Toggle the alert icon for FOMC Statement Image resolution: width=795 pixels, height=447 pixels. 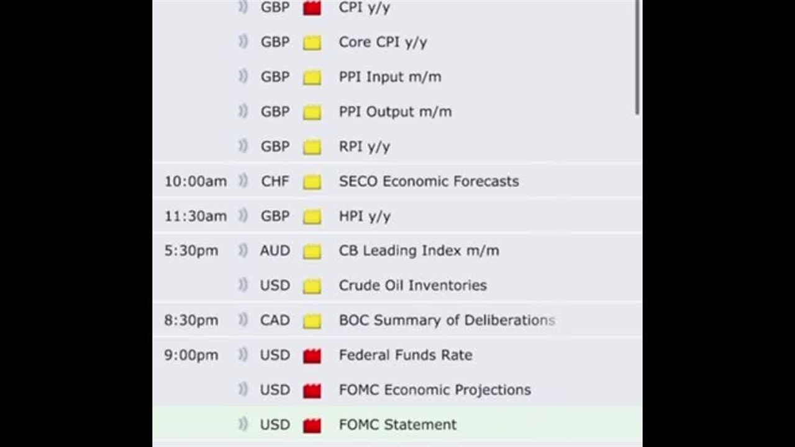[x=243, y=425]
